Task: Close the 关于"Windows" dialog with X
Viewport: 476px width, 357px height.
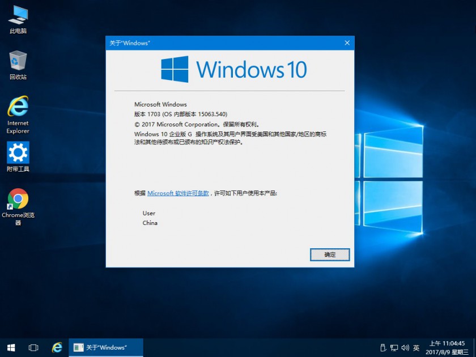Action: pos(347,43)
